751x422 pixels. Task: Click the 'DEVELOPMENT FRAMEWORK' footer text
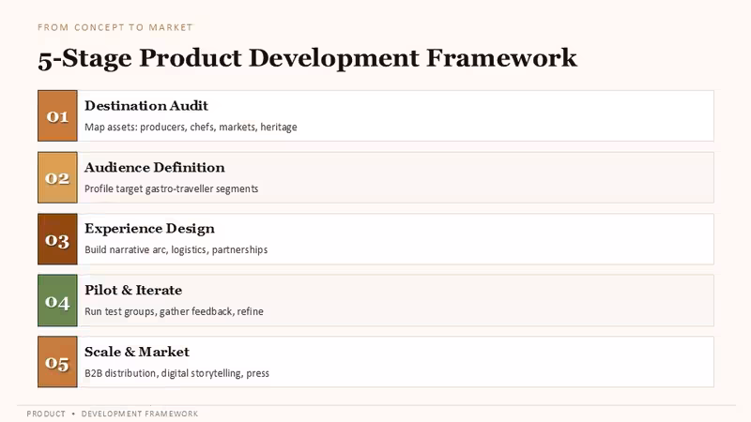(140, 414)
